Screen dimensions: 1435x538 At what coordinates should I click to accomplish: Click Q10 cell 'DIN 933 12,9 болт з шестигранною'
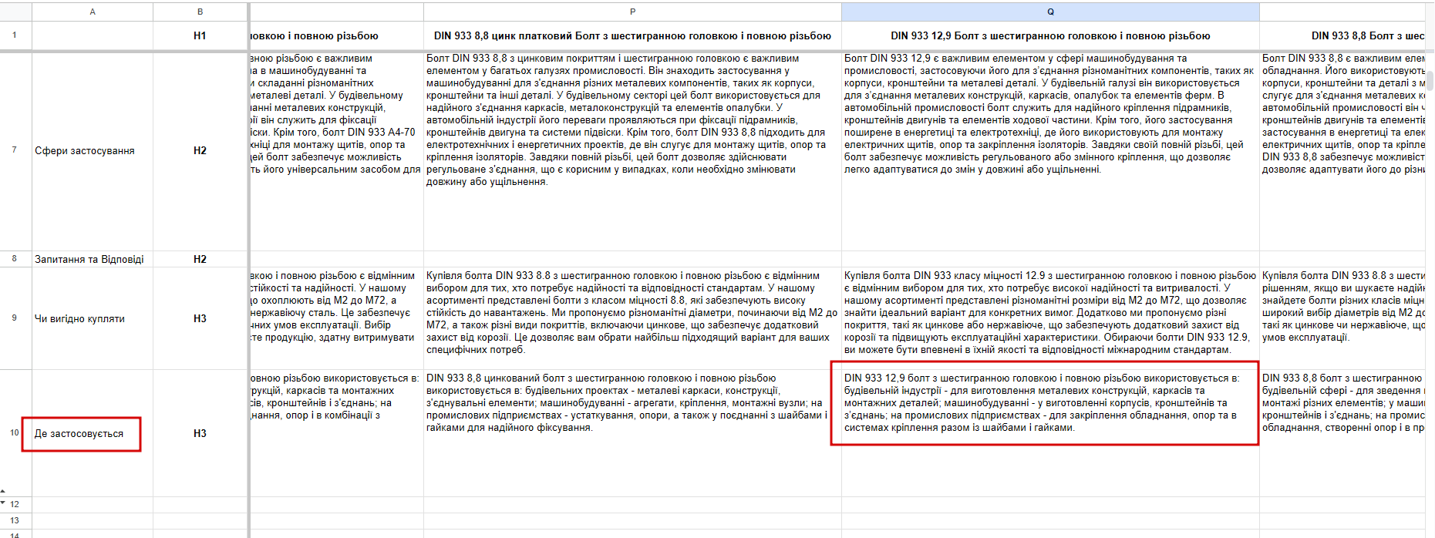pos(1050,433)
